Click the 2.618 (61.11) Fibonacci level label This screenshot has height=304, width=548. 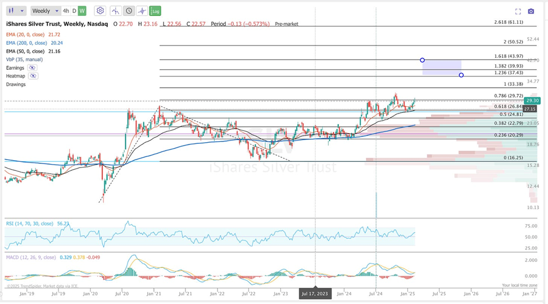click(509, 22)
